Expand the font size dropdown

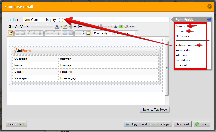[136, 33]
